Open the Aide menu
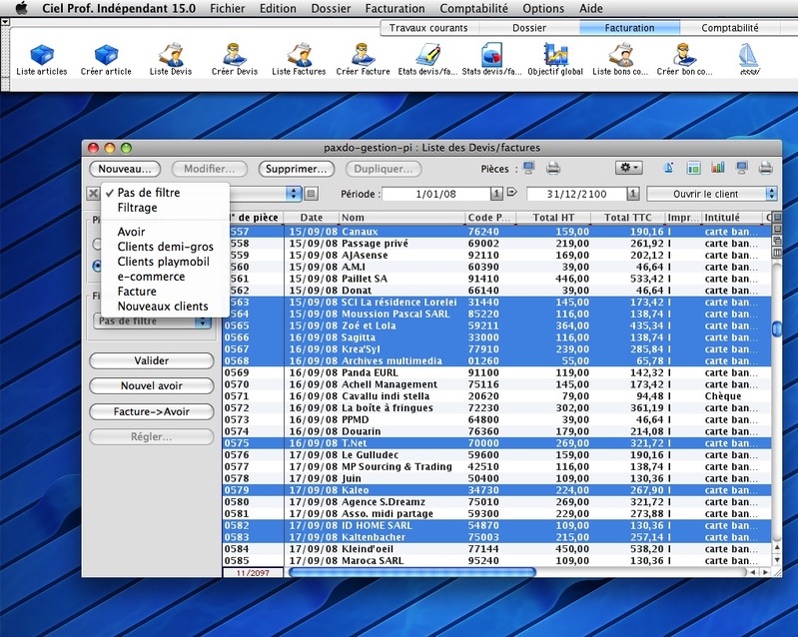Screen dimensions: 798x637 pos(591,8)
